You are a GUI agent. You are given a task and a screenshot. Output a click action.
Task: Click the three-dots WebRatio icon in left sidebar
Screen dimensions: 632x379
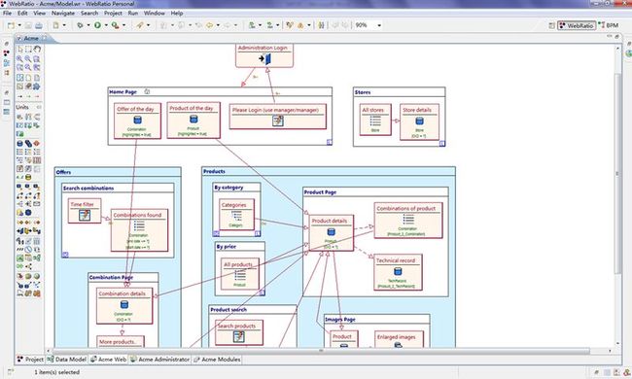point(6,53)
